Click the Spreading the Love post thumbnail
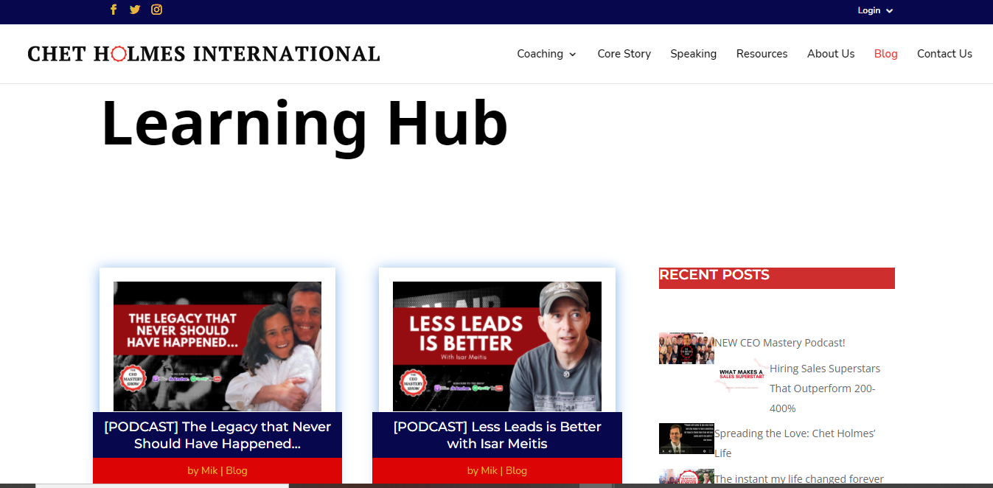This screenshot has width=993, height=488. (x=686, y=439)
